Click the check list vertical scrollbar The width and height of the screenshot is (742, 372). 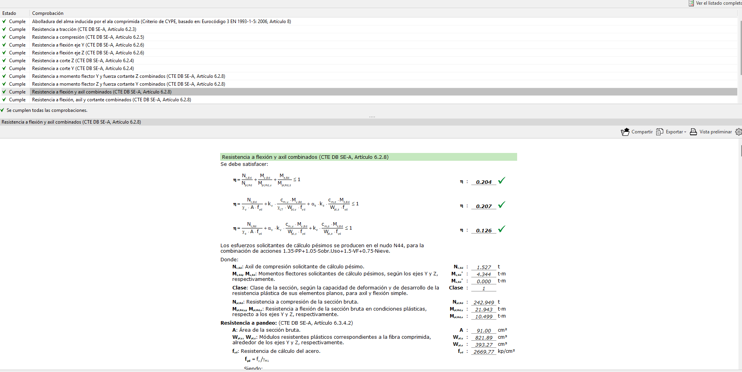pos(740,47)
